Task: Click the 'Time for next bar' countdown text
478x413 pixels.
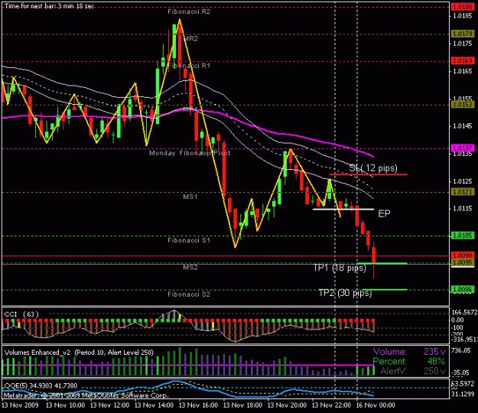Action: point(49,6)
